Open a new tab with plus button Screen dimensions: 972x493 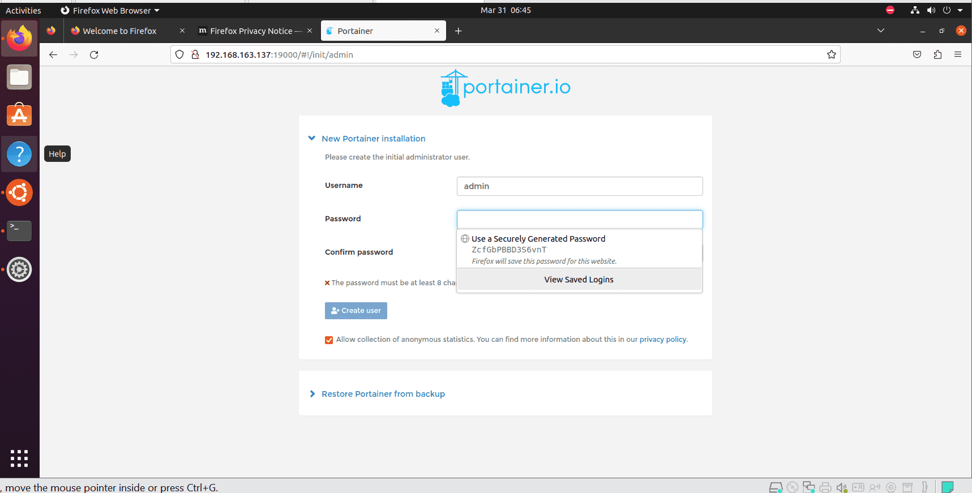[459, 31]
